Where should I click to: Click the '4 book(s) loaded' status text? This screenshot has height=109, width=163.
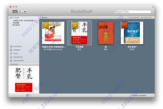(138, 95)
